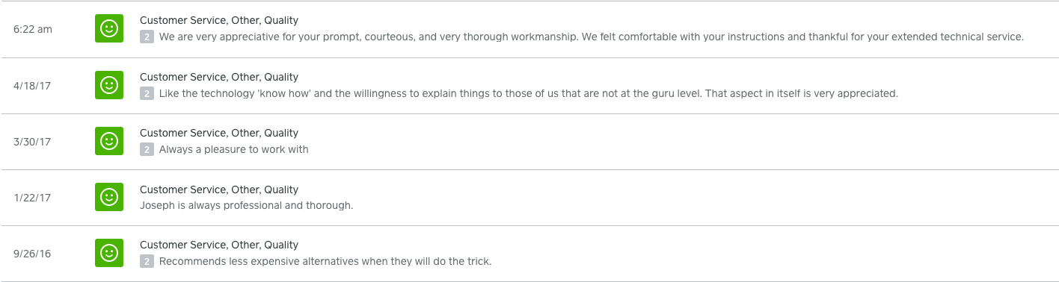Open the 'We are very appreciative' feedback comment

click(591, 37)
